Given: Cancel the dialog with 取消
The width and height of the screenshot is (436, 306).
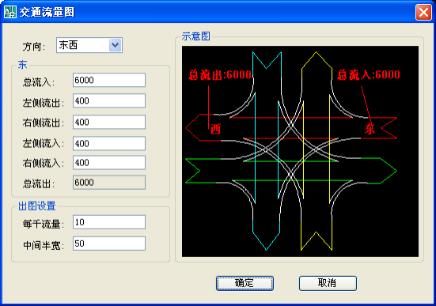Looking at the screenshot, I should tap(328, 283).
